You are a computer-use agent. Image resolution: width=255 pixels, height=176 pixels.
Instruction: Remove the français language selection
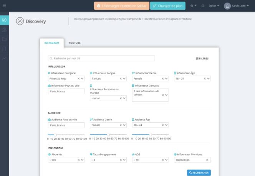(x=120, y=78)
